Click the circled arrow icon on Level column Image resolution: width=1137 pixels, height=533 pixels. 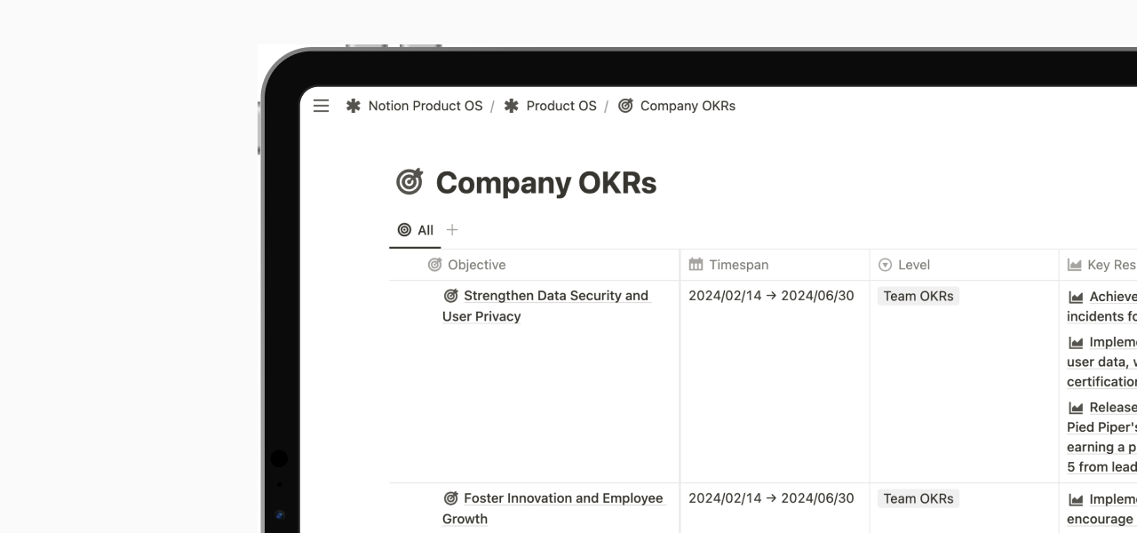pyautogui.click(x=886, y=264)
